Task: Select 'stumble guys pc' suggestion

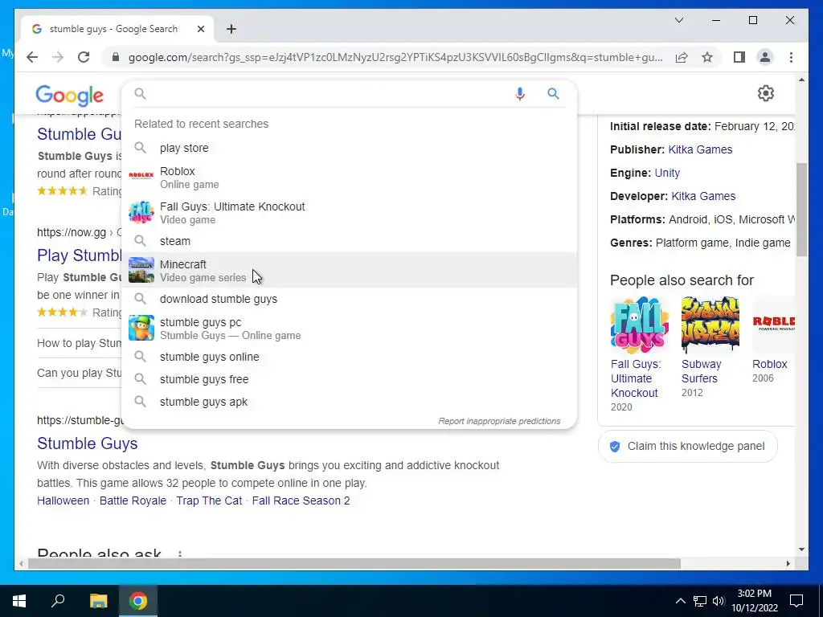Action: tap(349, 328)
